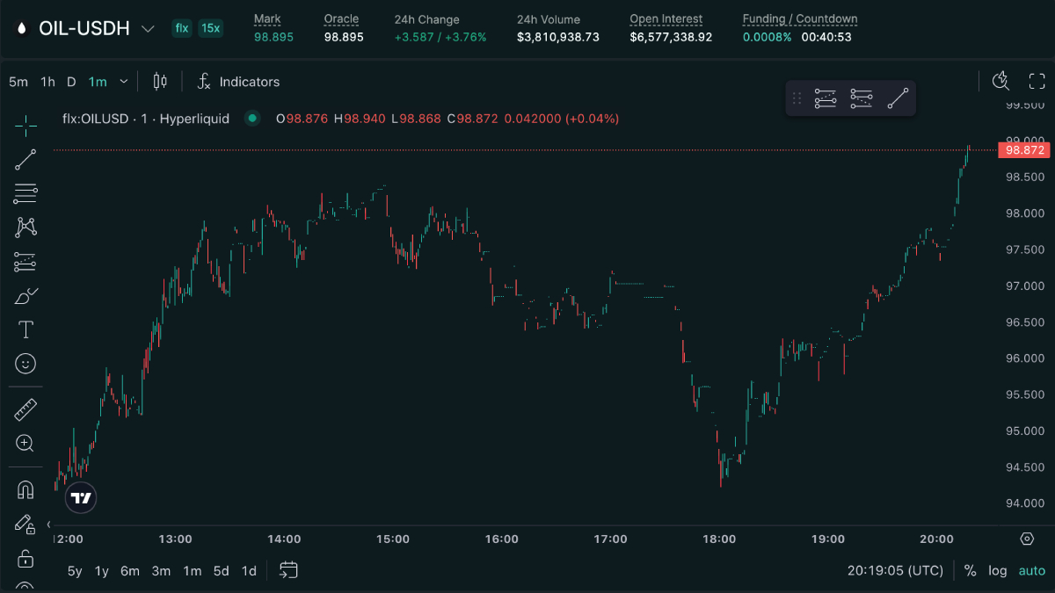Open candlestick chart type menu
Viewport: 1055px width, 593px height.
[x=160, y=82]
